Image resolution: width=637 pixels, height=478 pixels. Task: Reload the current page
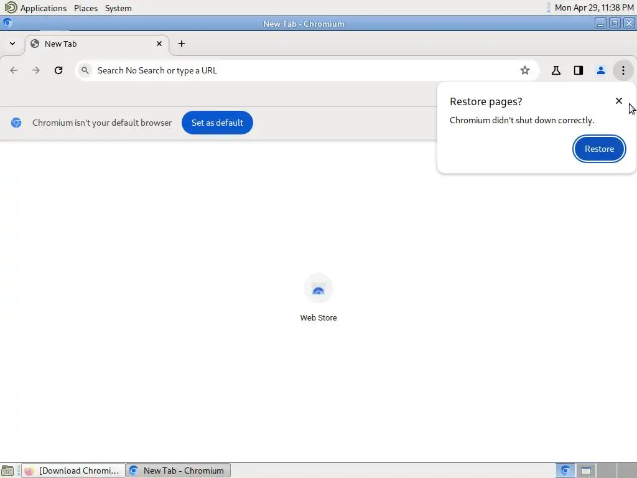(x=58, y=70)
